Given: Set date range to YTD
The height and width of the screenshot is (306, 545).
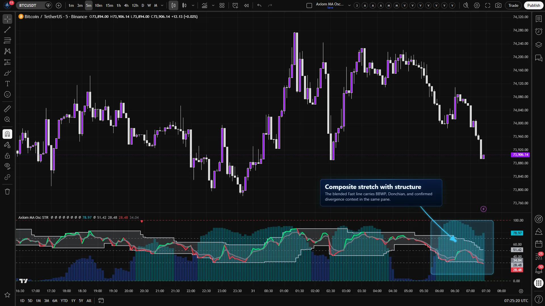Looking at the screenshot, I should click(x=64, y=301).
